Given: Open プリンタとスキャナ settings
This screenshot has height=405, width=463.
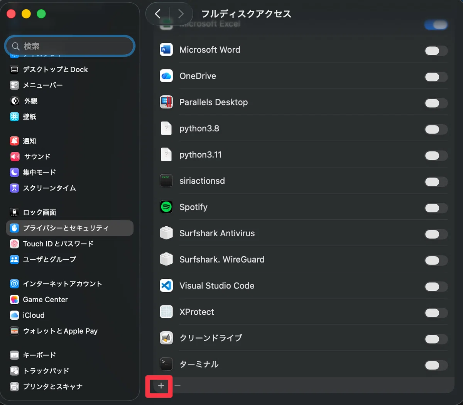Looking at the screenshot, I should [70, 386].
